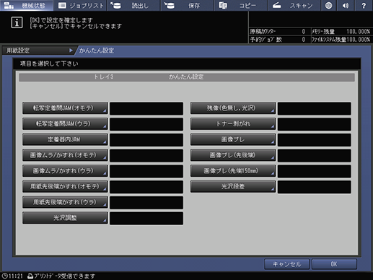Viewport: 373px width, 280px height.
Task: Click value field next to トナー剥がれ
Action: [x=315, y=124]
